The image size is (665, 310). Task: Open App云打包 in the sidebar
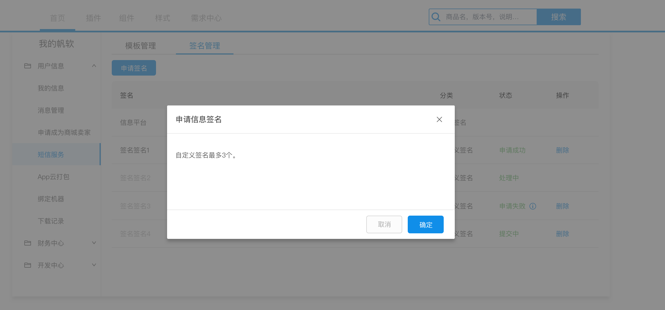point(53,177)
